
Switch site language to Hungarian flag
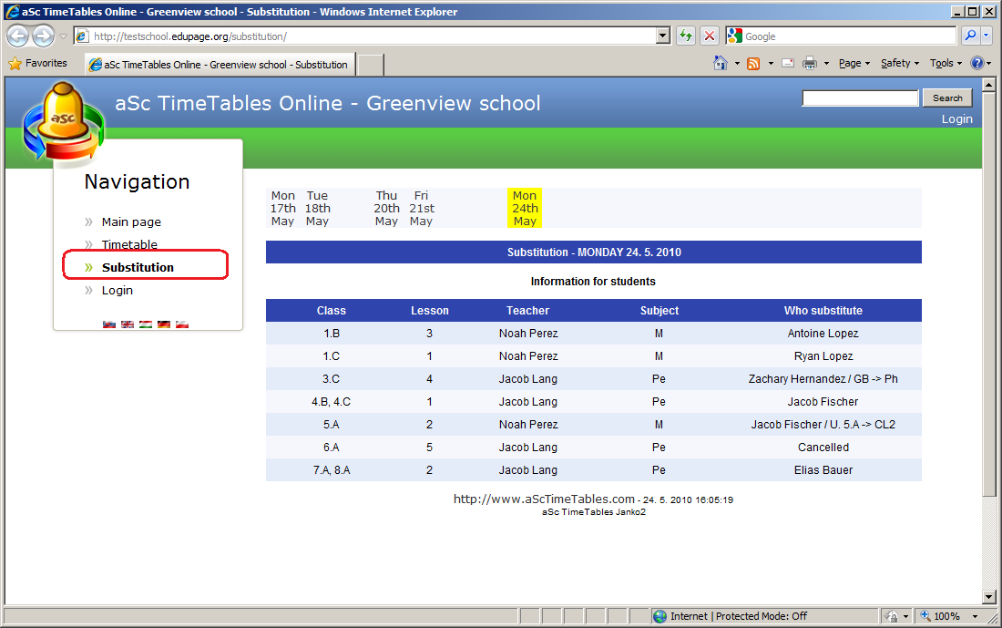[146, 324]
